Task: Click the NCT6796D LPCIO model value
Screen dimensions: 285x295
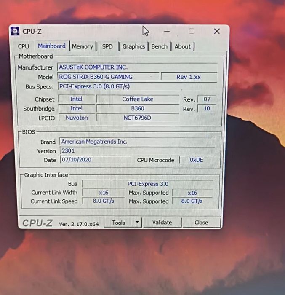Action: click(137, 118)
